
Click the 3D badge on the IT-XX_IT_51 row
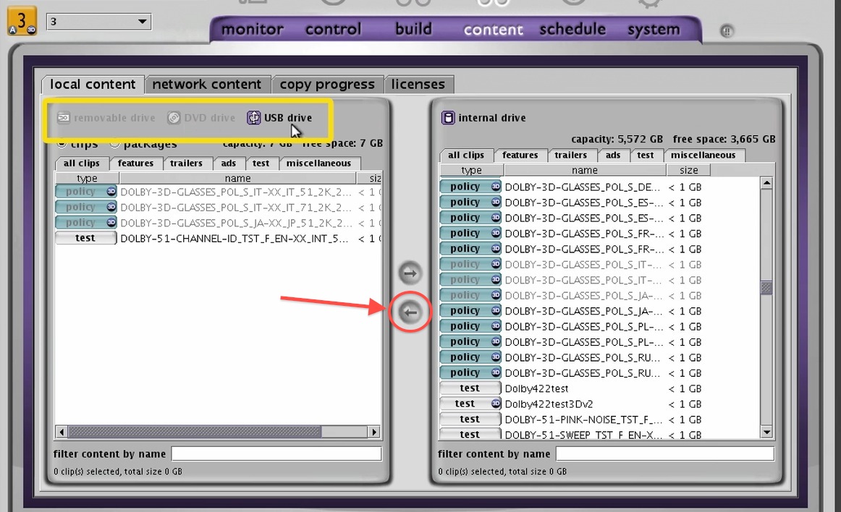(111, 192)
